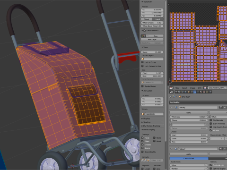Image resolution: width=227 pixels, height=170 pixels.
Task: Click the Local orientation button
Action: coord(157,19)
